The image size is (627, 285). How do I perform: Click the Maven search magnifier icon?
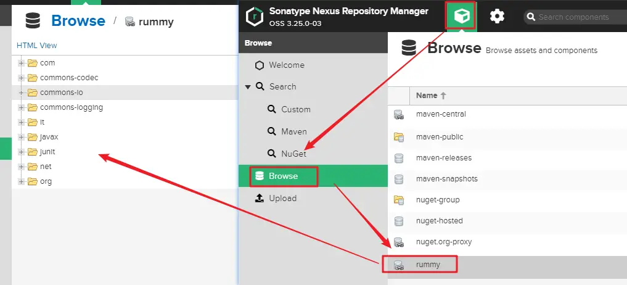272,131
